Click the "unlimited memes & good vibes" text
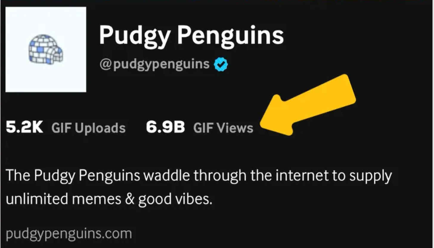 (x=109, y=199)
